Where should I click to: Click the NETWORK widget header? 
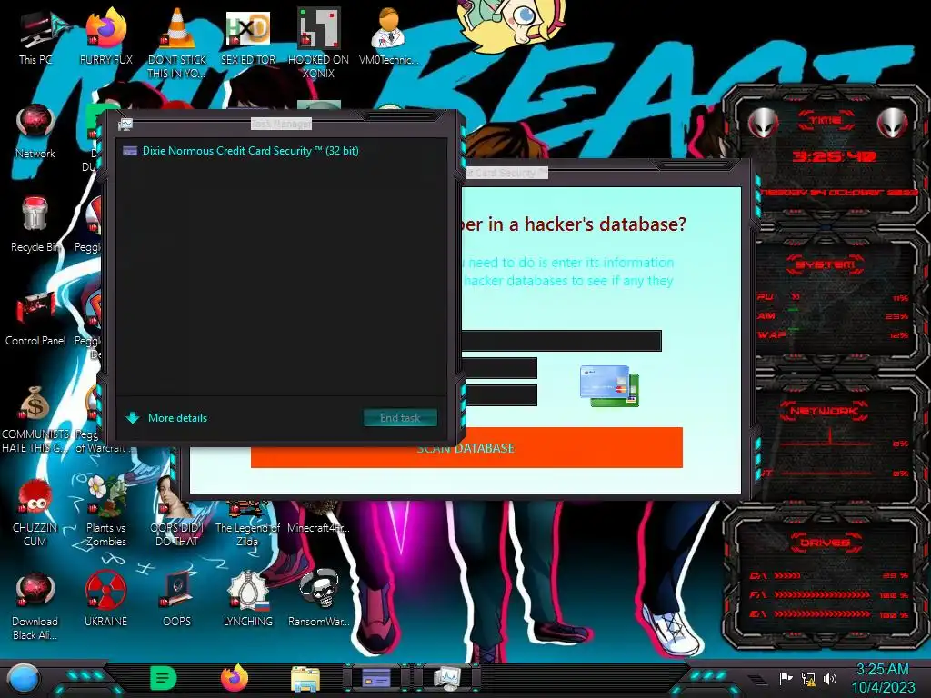(x=824, y=410)
